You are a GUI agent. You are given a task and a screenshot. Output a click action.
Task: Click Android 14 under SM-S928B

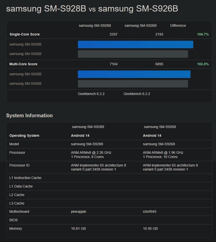point(80,136)
